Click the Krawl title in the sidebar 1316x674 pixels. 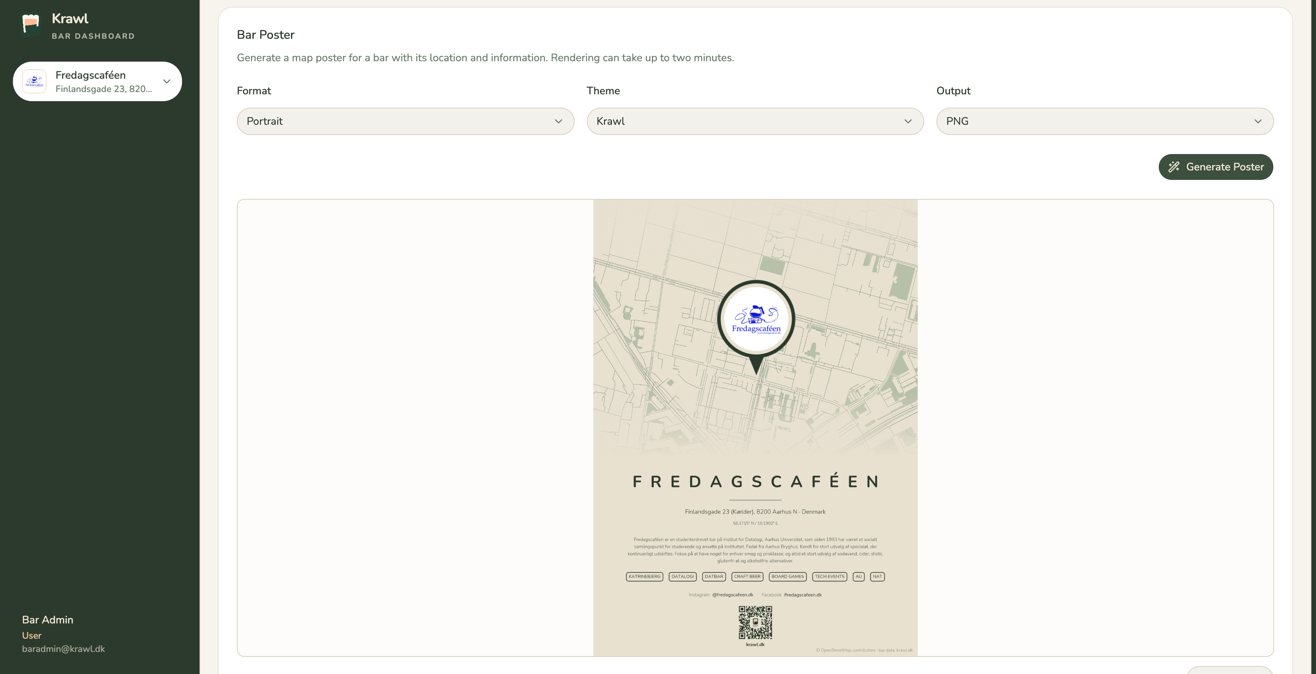pos(70,19)
